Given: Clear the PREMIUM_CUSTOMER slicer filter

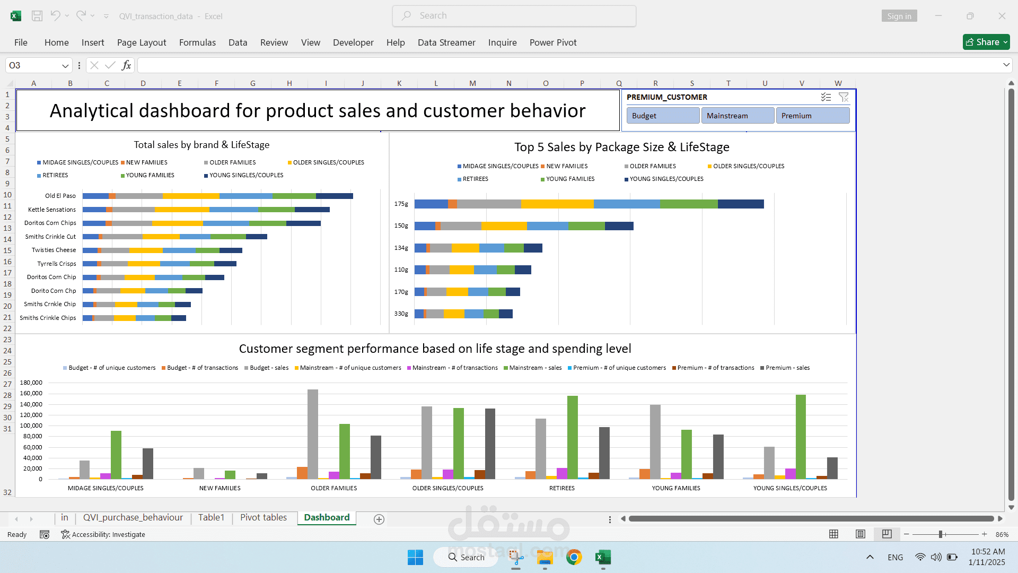Looking at the screenshot, I should (x=844, y=97).
